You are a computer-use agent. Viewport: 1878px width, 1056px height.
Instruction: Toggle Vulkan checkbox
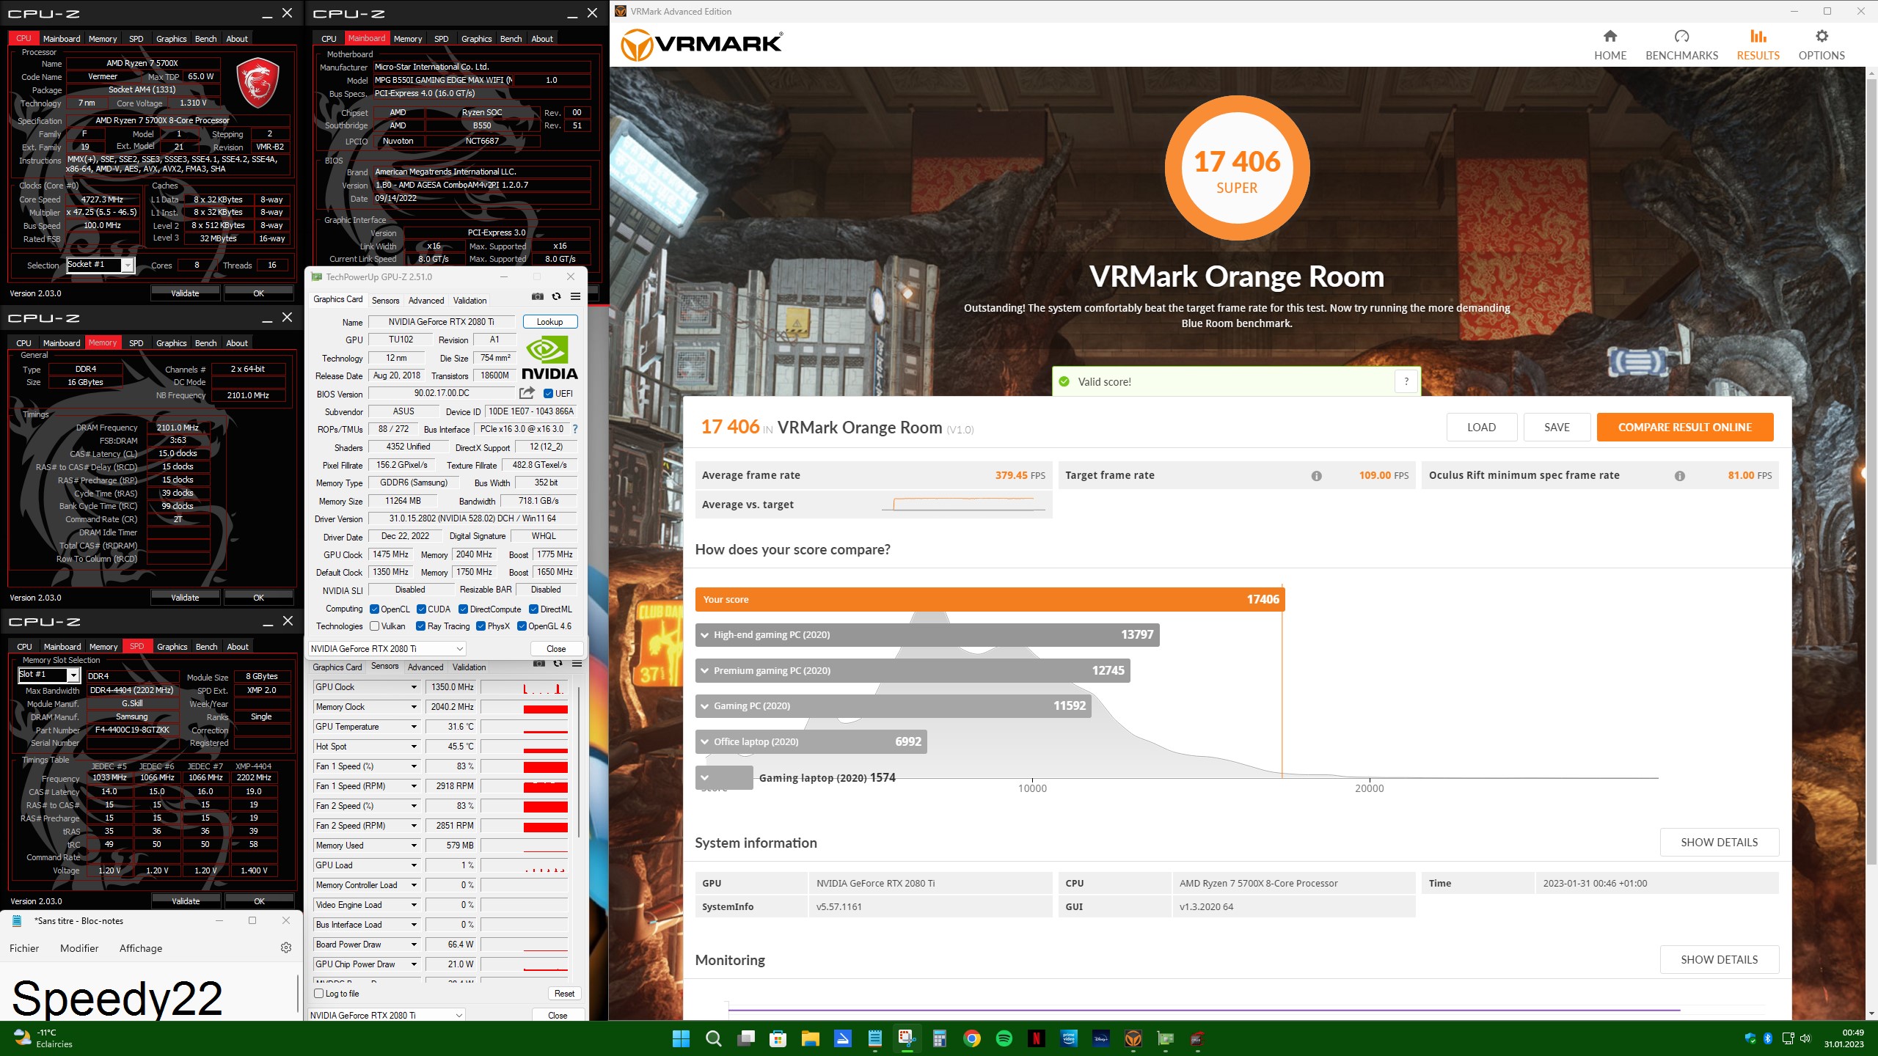pos(374,626)
